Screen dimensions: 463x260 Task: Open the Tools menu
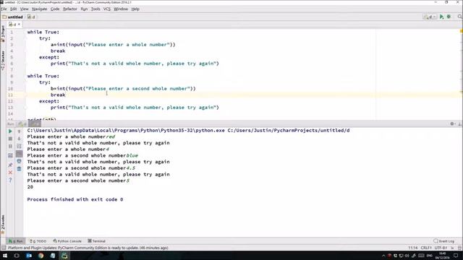95,9
